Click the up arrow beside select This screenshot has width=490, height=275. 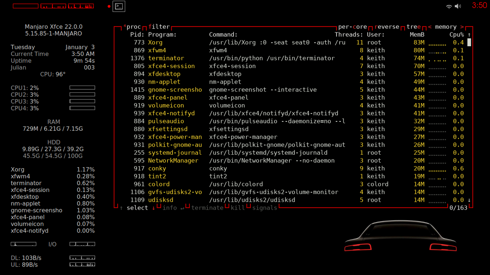tap(121, 208)
